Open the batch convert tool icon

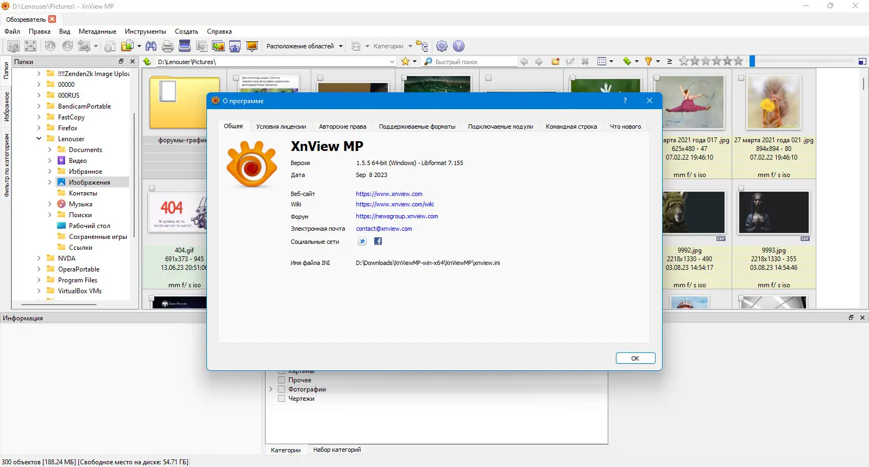pos(218,46)
